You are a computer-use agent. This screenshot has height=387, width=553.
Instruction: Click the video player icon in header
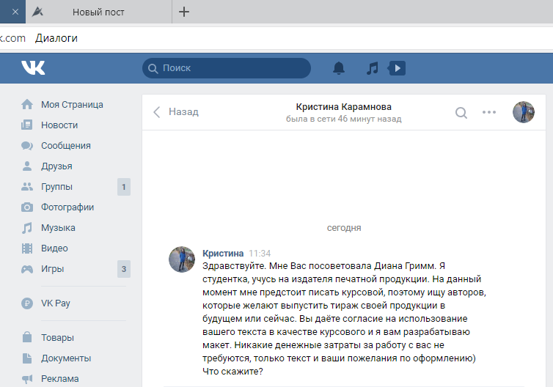point(396,68)
